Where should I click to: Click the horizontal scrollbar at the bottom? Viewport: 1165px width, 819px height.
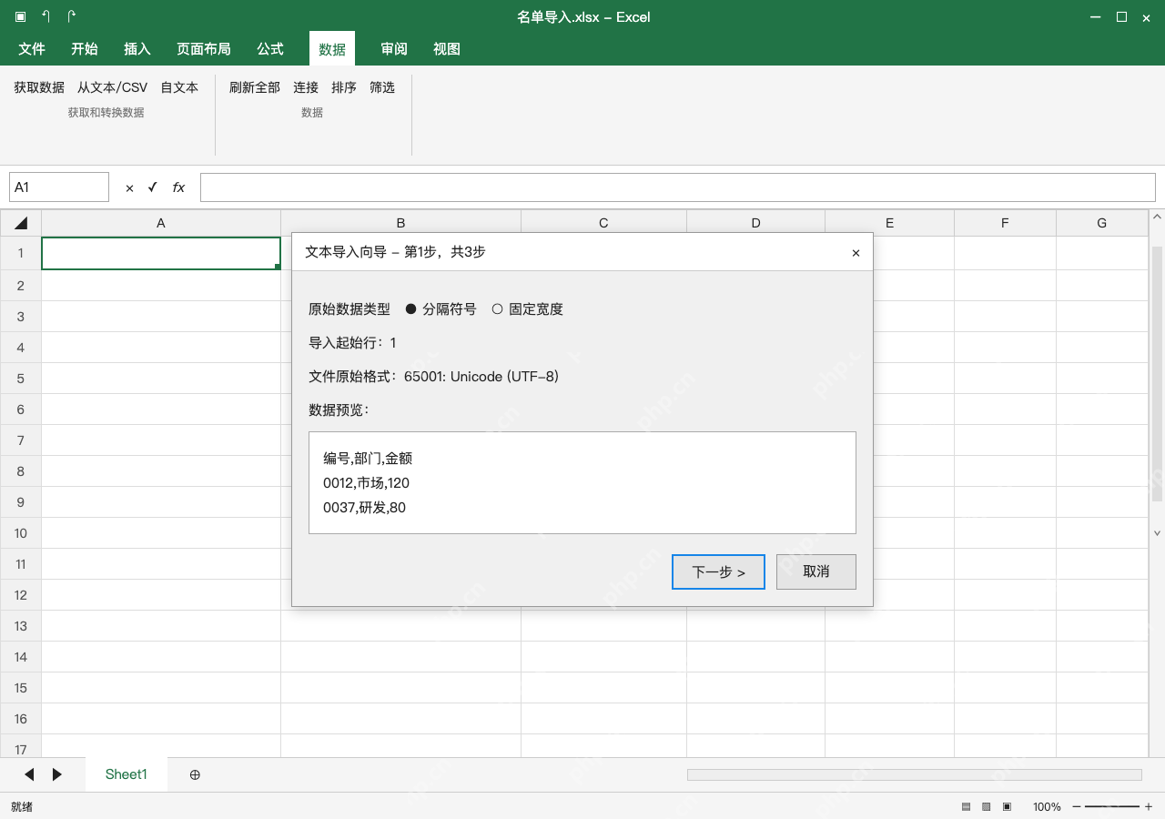[x=914, y=774]
